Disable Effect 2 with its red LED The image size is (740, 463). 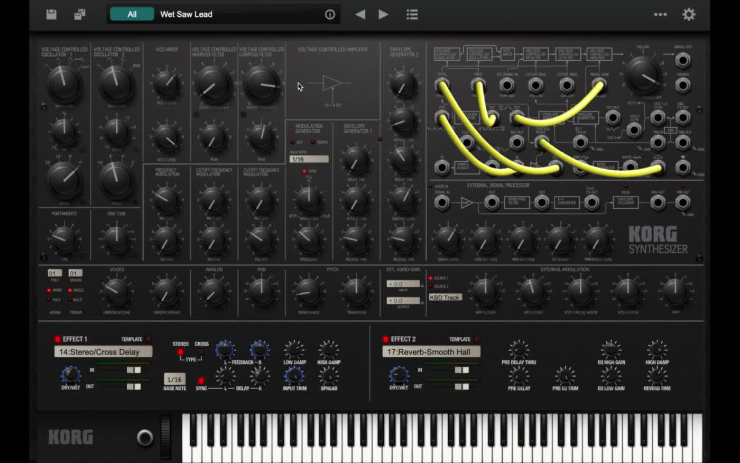click(385, 339)
